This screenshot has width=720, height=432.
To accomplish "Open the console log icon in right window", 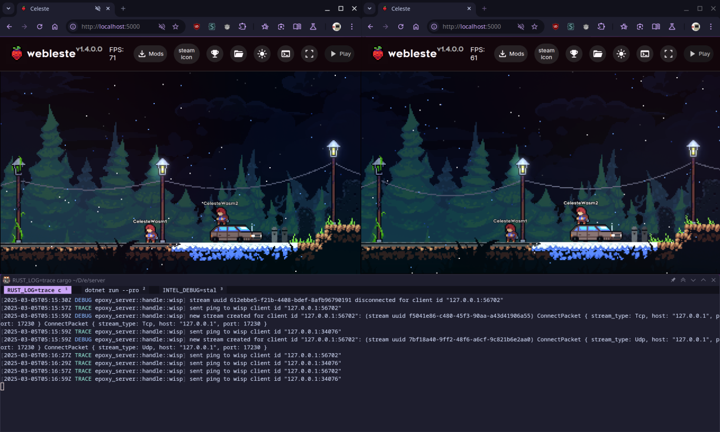I will (x=645, y=54).
